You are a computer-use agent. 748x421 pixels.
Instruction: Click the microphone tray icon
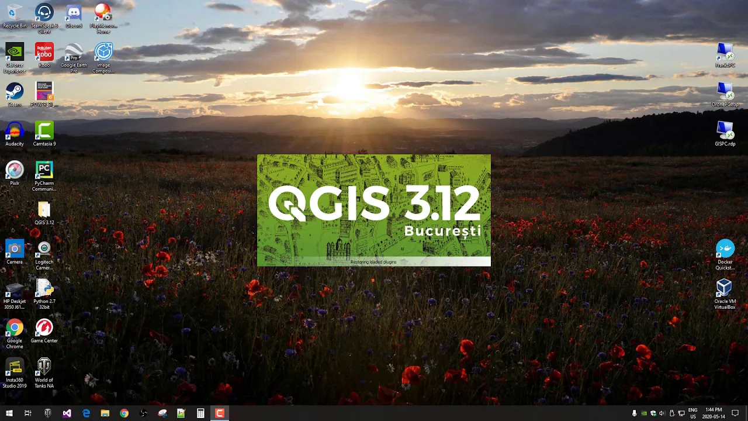635,413
